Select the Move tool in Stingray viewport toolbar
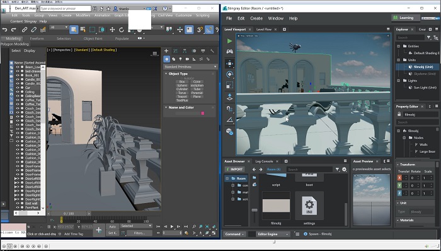 (229, 64)
